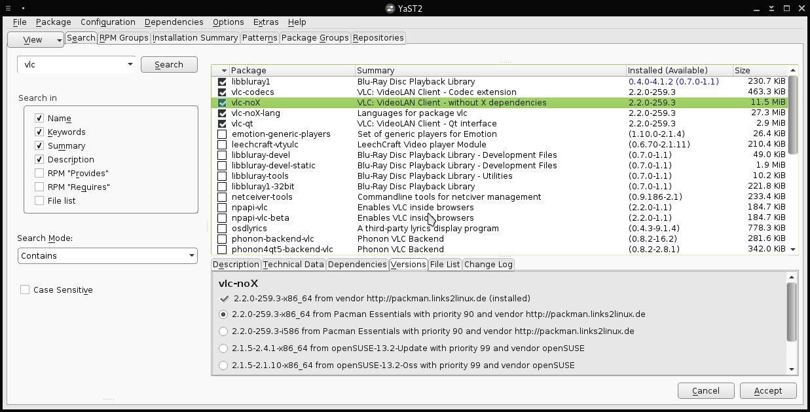The image size is (810, 412).
Task: Open the Search Mode Contains combo box
Action: pos(107,255)
